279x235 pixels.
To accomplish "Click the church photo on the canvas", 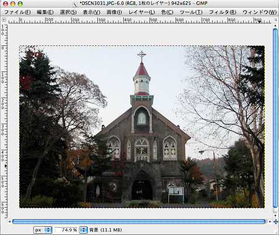I will coord(142,127).
